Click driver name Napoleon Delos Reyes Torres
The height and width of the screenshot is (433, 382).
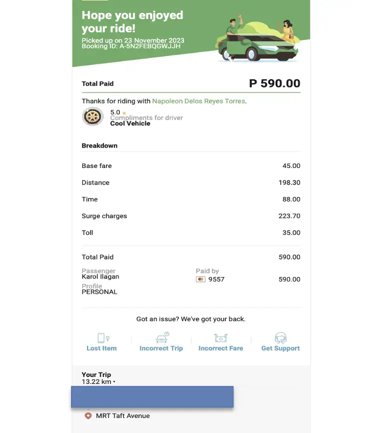[x=198, y=101]
